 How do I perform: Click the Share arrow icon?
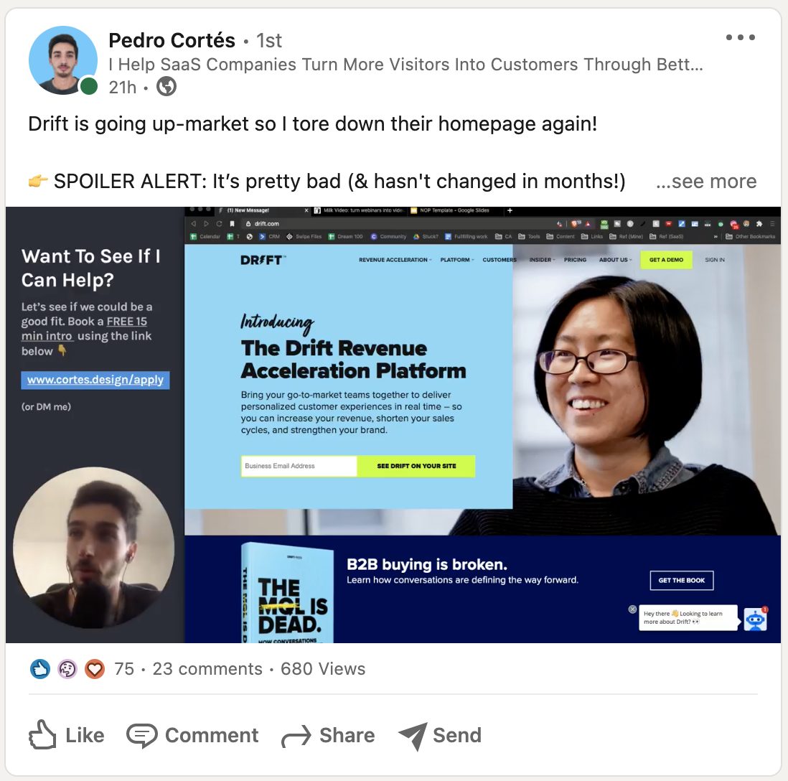click(x=296, y=736)
